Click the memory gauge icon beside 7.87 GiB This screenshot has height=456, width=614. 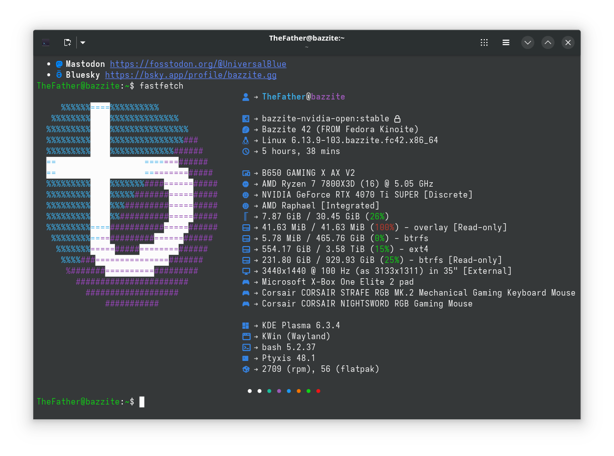[x=246, y=216]
